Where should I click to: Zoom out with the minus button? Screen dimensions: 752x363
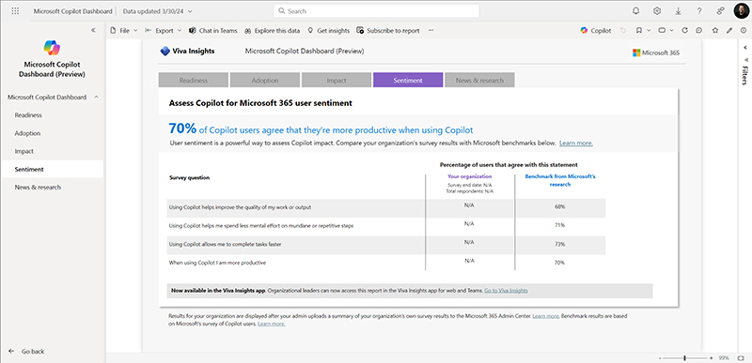tap(661, 358)
